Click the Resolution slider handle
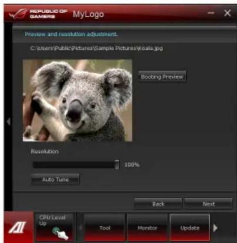This screenshot has height=243, width=237. (x=117, y=164)
